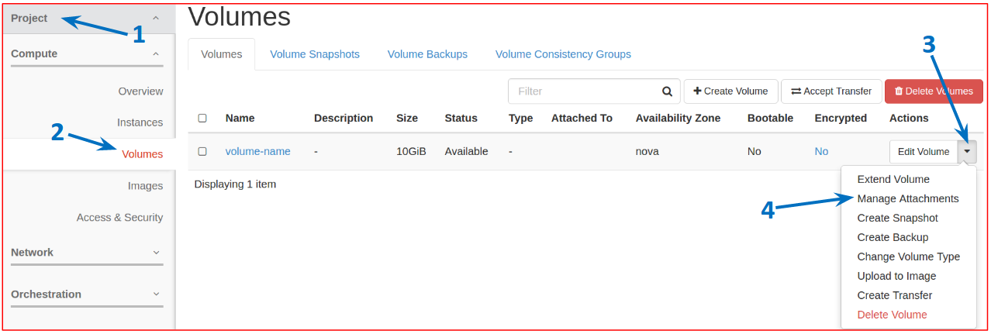
Task: Collapse the Project section chevron
Action: 156,18
